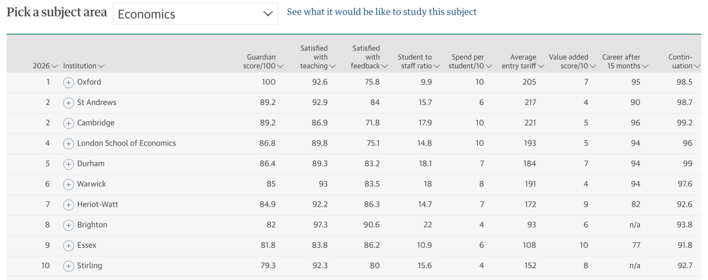Expand London School of Economics details
This screenshot has height=280, width=708.
[x=69, y=144]
